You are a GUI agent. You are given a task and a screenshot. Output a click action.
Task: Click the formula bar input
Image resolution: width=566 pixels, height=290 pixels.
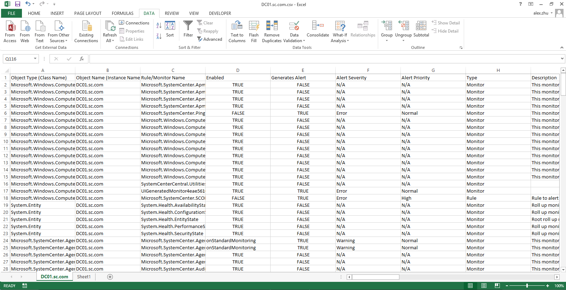pos(324,59)
